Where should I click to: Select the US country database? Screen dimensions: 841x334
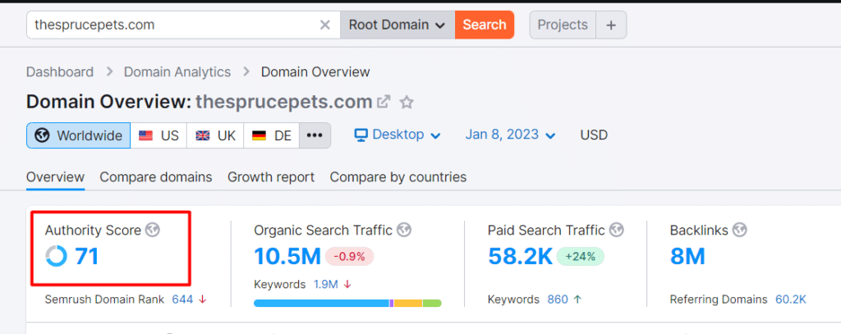159,135
